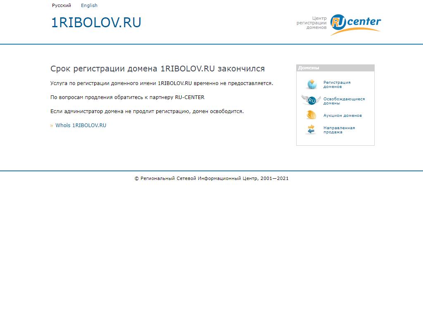Follow the Направленная продажа link
The height and width of the screenshot is (317, 423).
pos(339,130)
